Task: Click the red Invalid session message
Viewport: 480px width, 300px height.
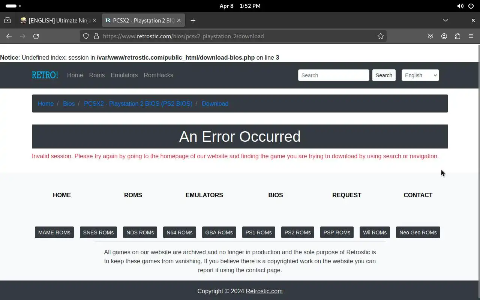Action: 235,156
